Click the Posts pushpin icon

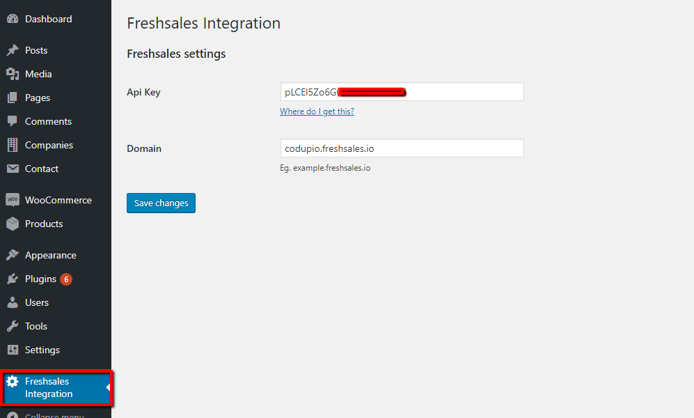[x=13, y=50]
